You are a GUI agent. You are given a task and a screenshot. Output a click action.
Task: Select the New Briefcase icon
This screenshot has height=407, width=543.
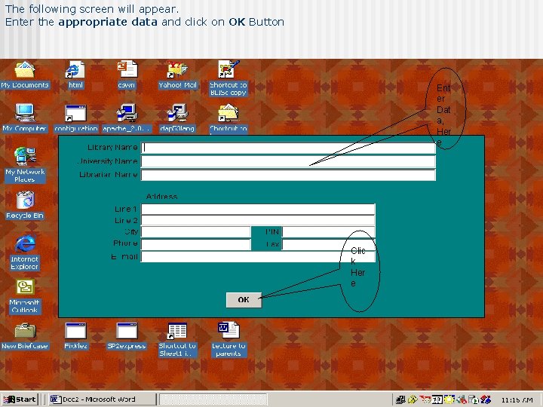click(25, 336)
